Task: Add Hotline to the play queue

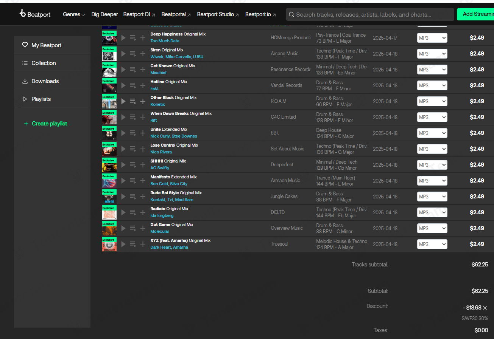Action: tap(132, 85)
